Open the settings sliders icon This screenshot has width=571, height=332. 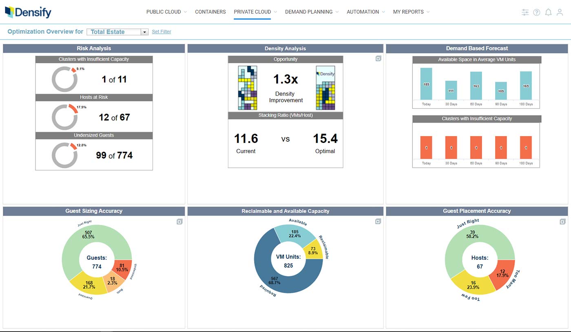pos(525,12)
